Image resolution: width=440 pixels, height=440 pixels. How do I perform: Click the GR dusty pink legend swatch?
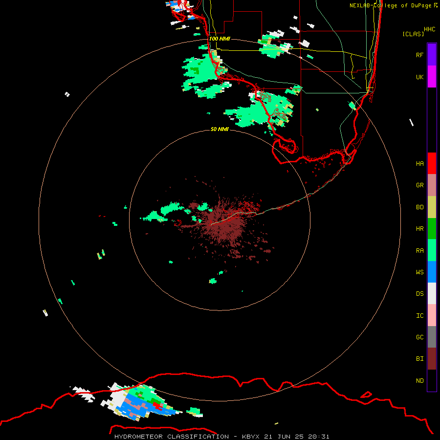pos(432,185)
